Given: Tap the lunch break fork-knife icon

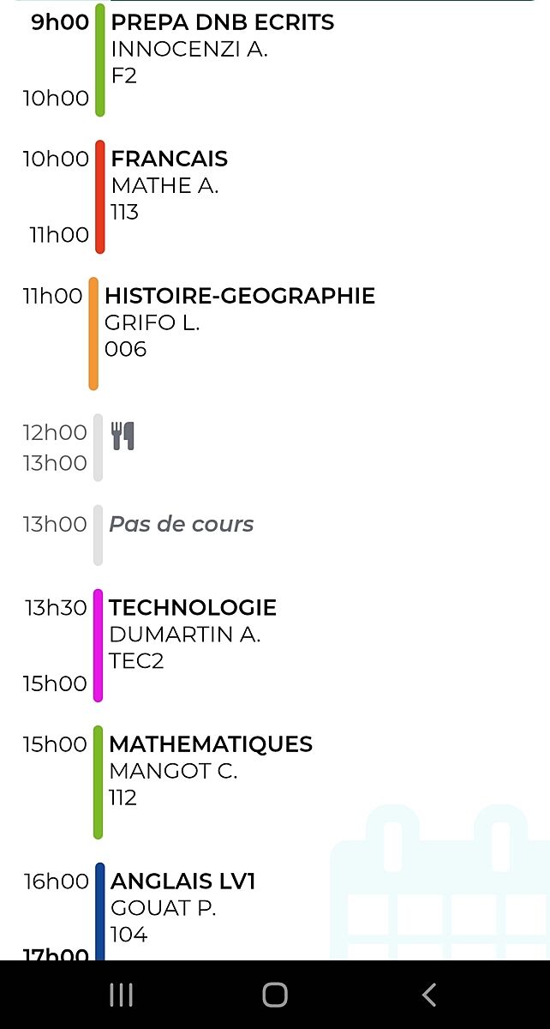Looking at the screenshot, I should (x=123, y=436).
